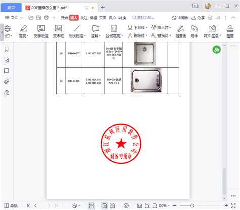Screen dimensions: 240x210
Task: Select the 文字批注 text annotation tool
Action: point(41,31)
